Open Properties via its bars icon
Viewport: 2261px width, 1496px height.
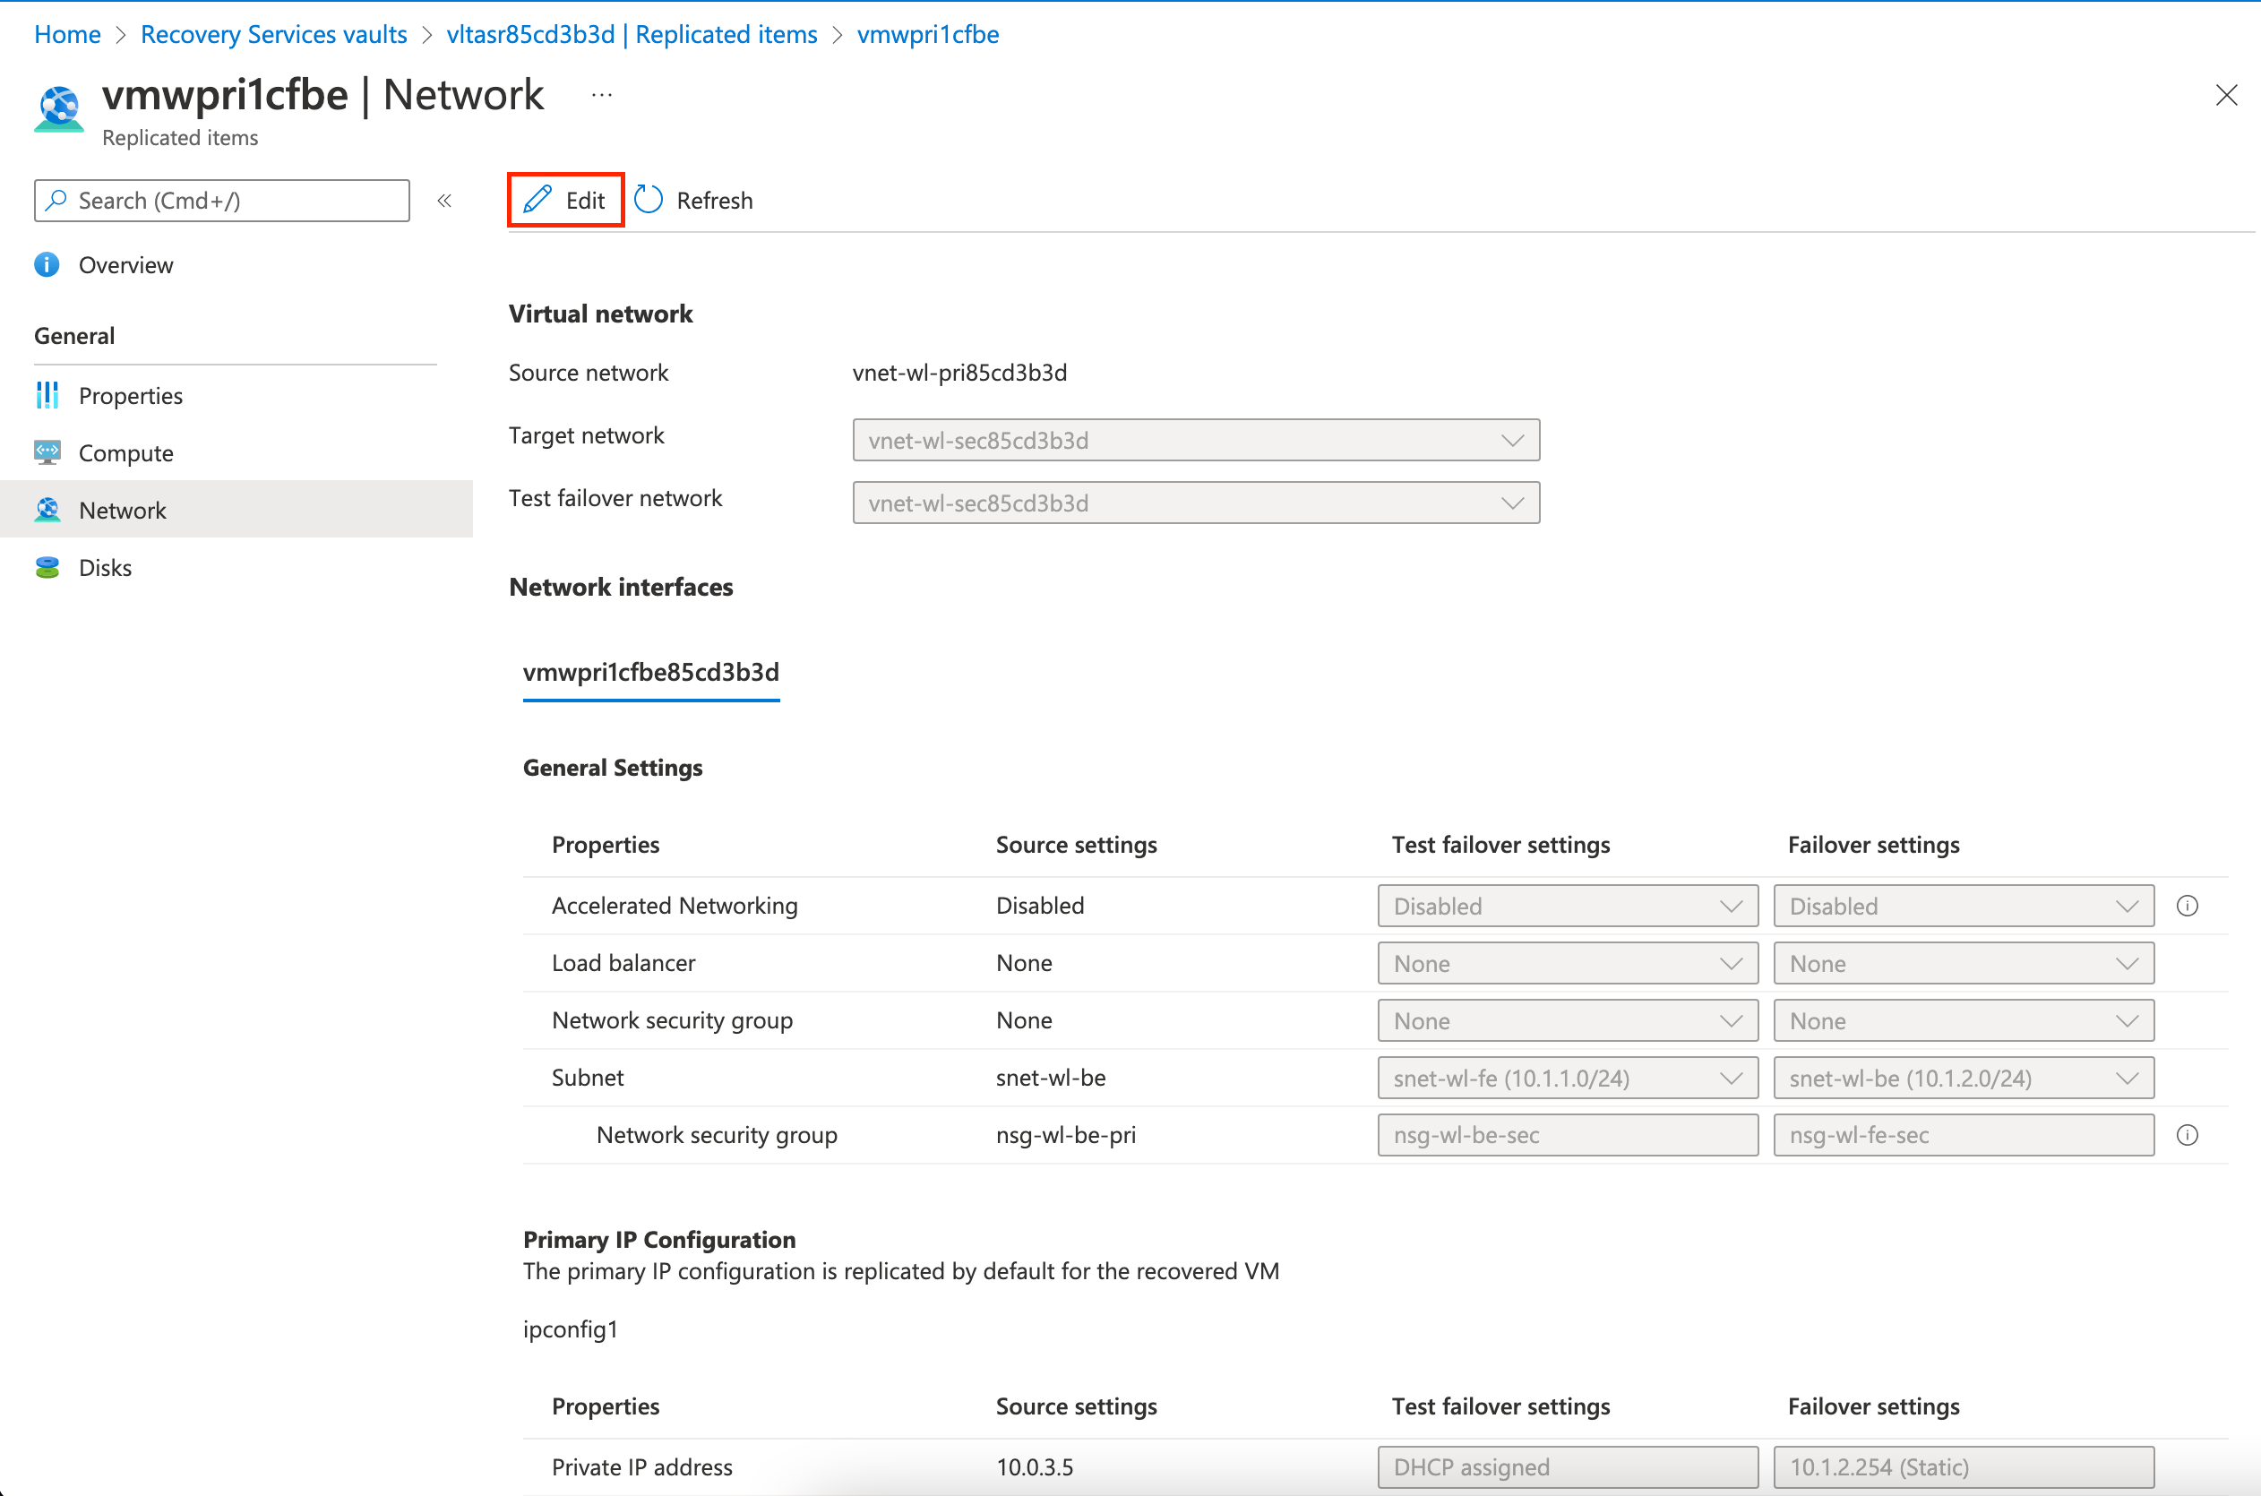[x=47, y=395]
